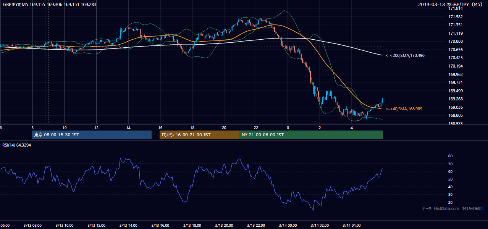The image size is (488, 229).
Task: Click price axis value 170.194
Action: [456, 66]
